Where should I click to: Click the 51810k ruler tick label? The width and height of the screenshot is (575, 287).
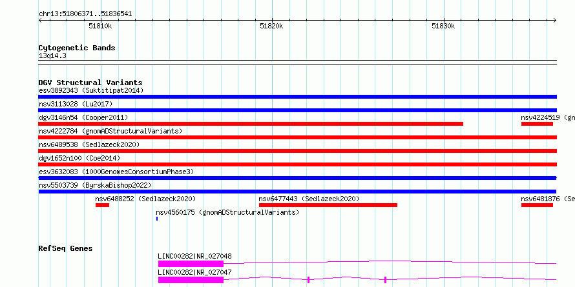click(100, 26)
